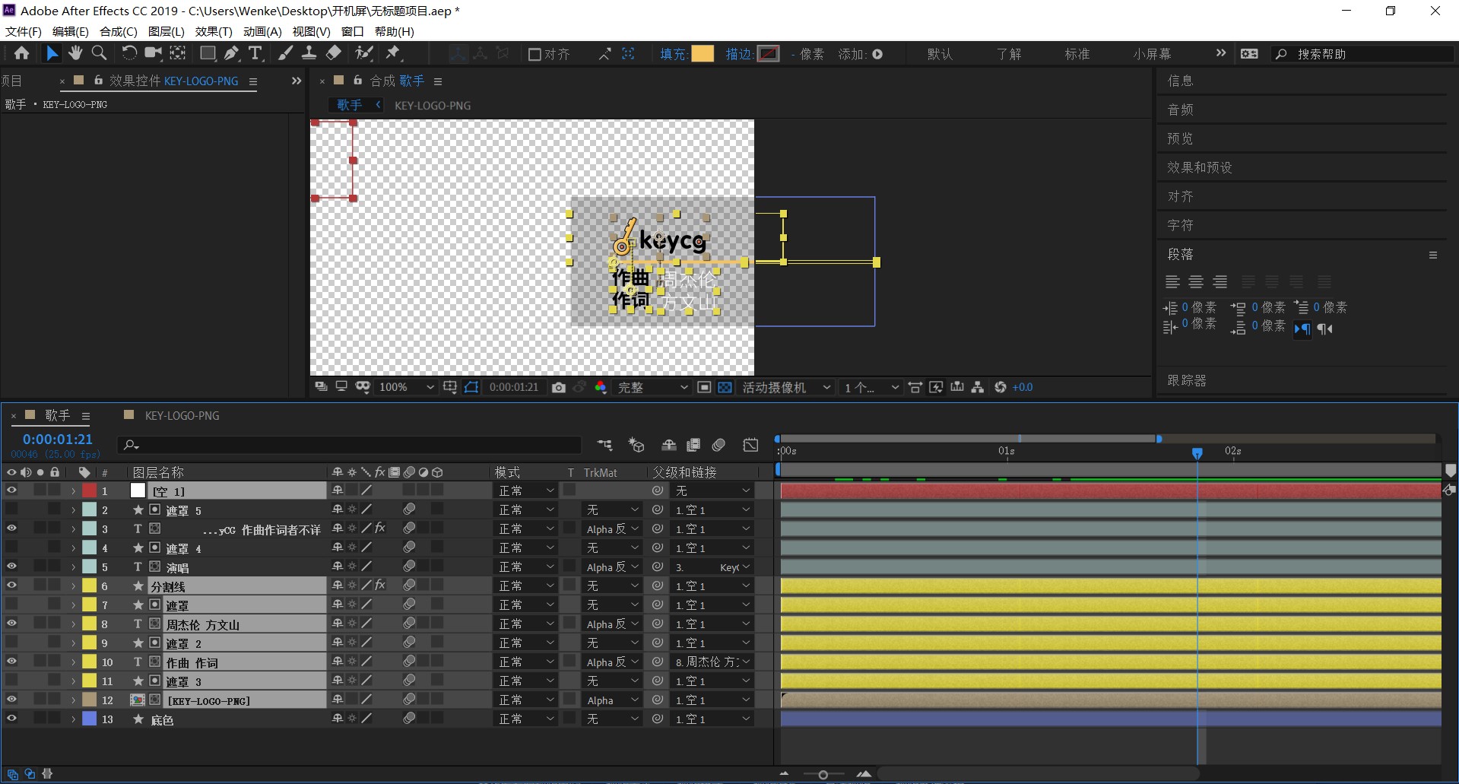
Task: Open blend mode dropdown for 空 1 layer
Action: coord(526,491)
